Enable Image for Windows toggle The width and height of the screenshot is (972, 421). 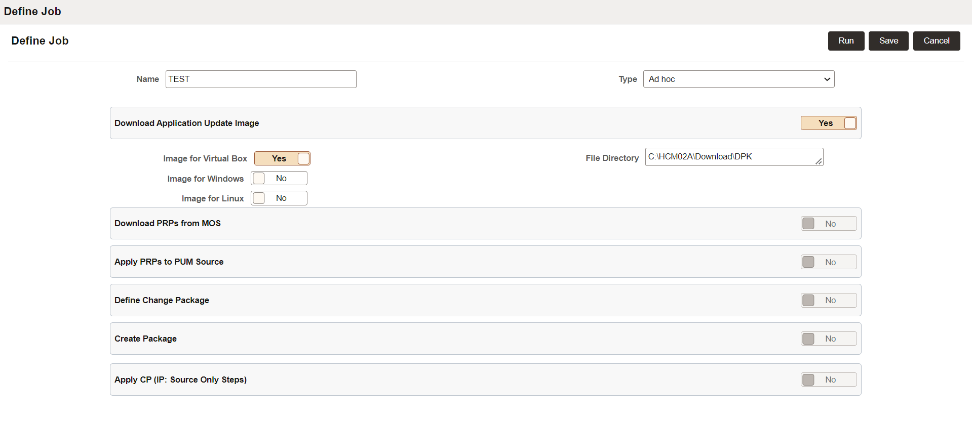(279, 179)
